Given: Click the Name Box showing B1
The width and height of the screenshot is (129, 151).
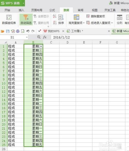Looking at the screenshot, I should pyautogui.click(x=12, y=37).
